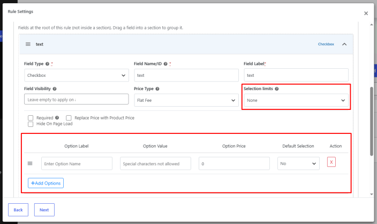Click the help icon next to Field Name/ID

pos(165,63)
